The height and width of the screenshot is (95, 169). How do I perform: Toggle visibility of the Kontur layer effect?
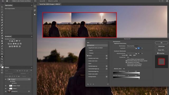pos(12,83)
